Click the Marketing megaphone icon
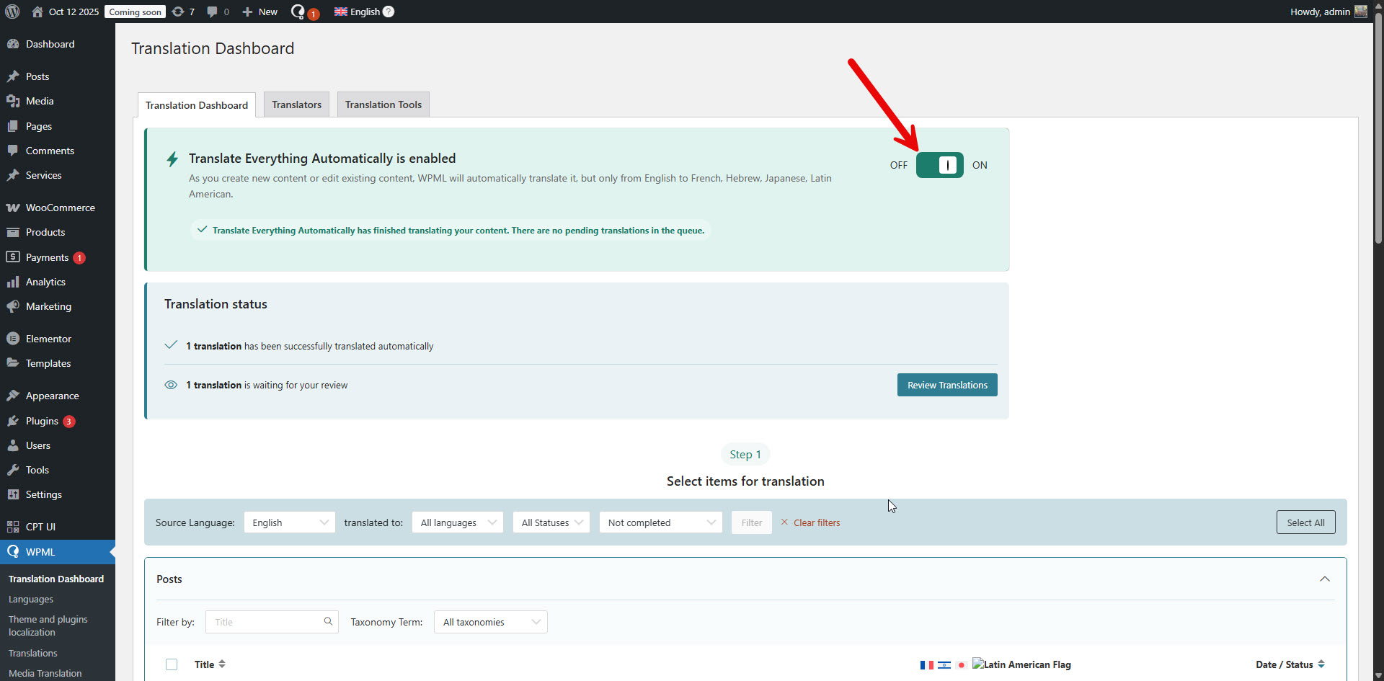Viewport: 1384px width, 681px height. (13, 306)
